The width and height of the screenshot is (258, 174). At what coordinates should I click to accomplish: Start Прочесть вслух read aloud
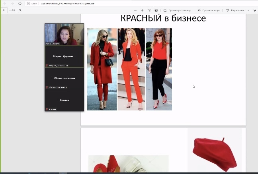209,10
